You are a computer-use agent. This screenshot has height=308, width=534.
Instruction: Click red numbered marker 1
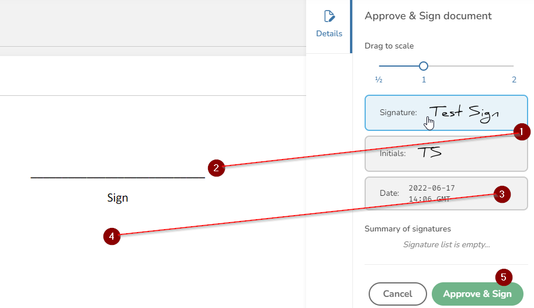coord(522,131)
